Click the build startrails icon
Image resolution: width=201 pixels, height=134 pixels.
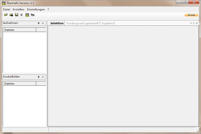(27, 15)
